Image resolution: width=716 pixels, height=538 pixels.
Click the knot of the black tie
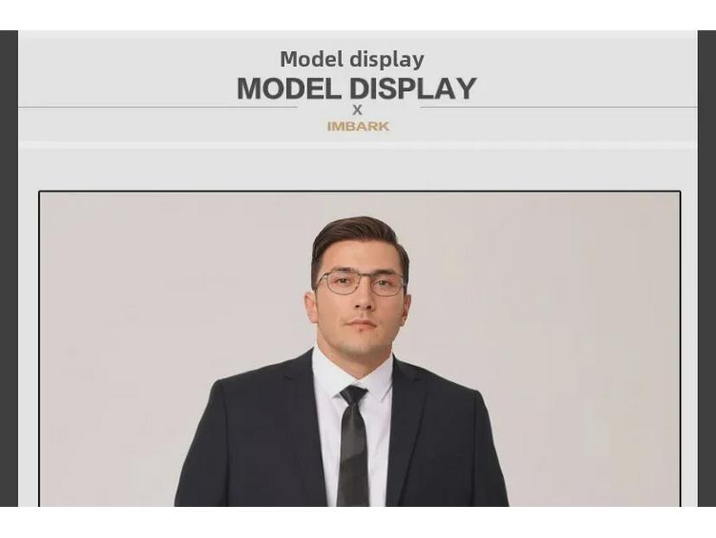pyautogui.click(x=354, y=394)
